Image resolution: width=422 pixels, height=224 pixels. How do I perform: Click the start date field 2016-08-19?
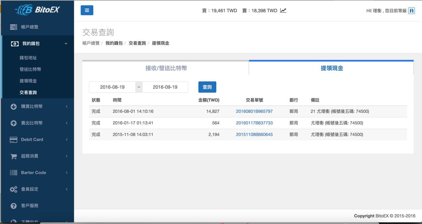pos(112,87)
